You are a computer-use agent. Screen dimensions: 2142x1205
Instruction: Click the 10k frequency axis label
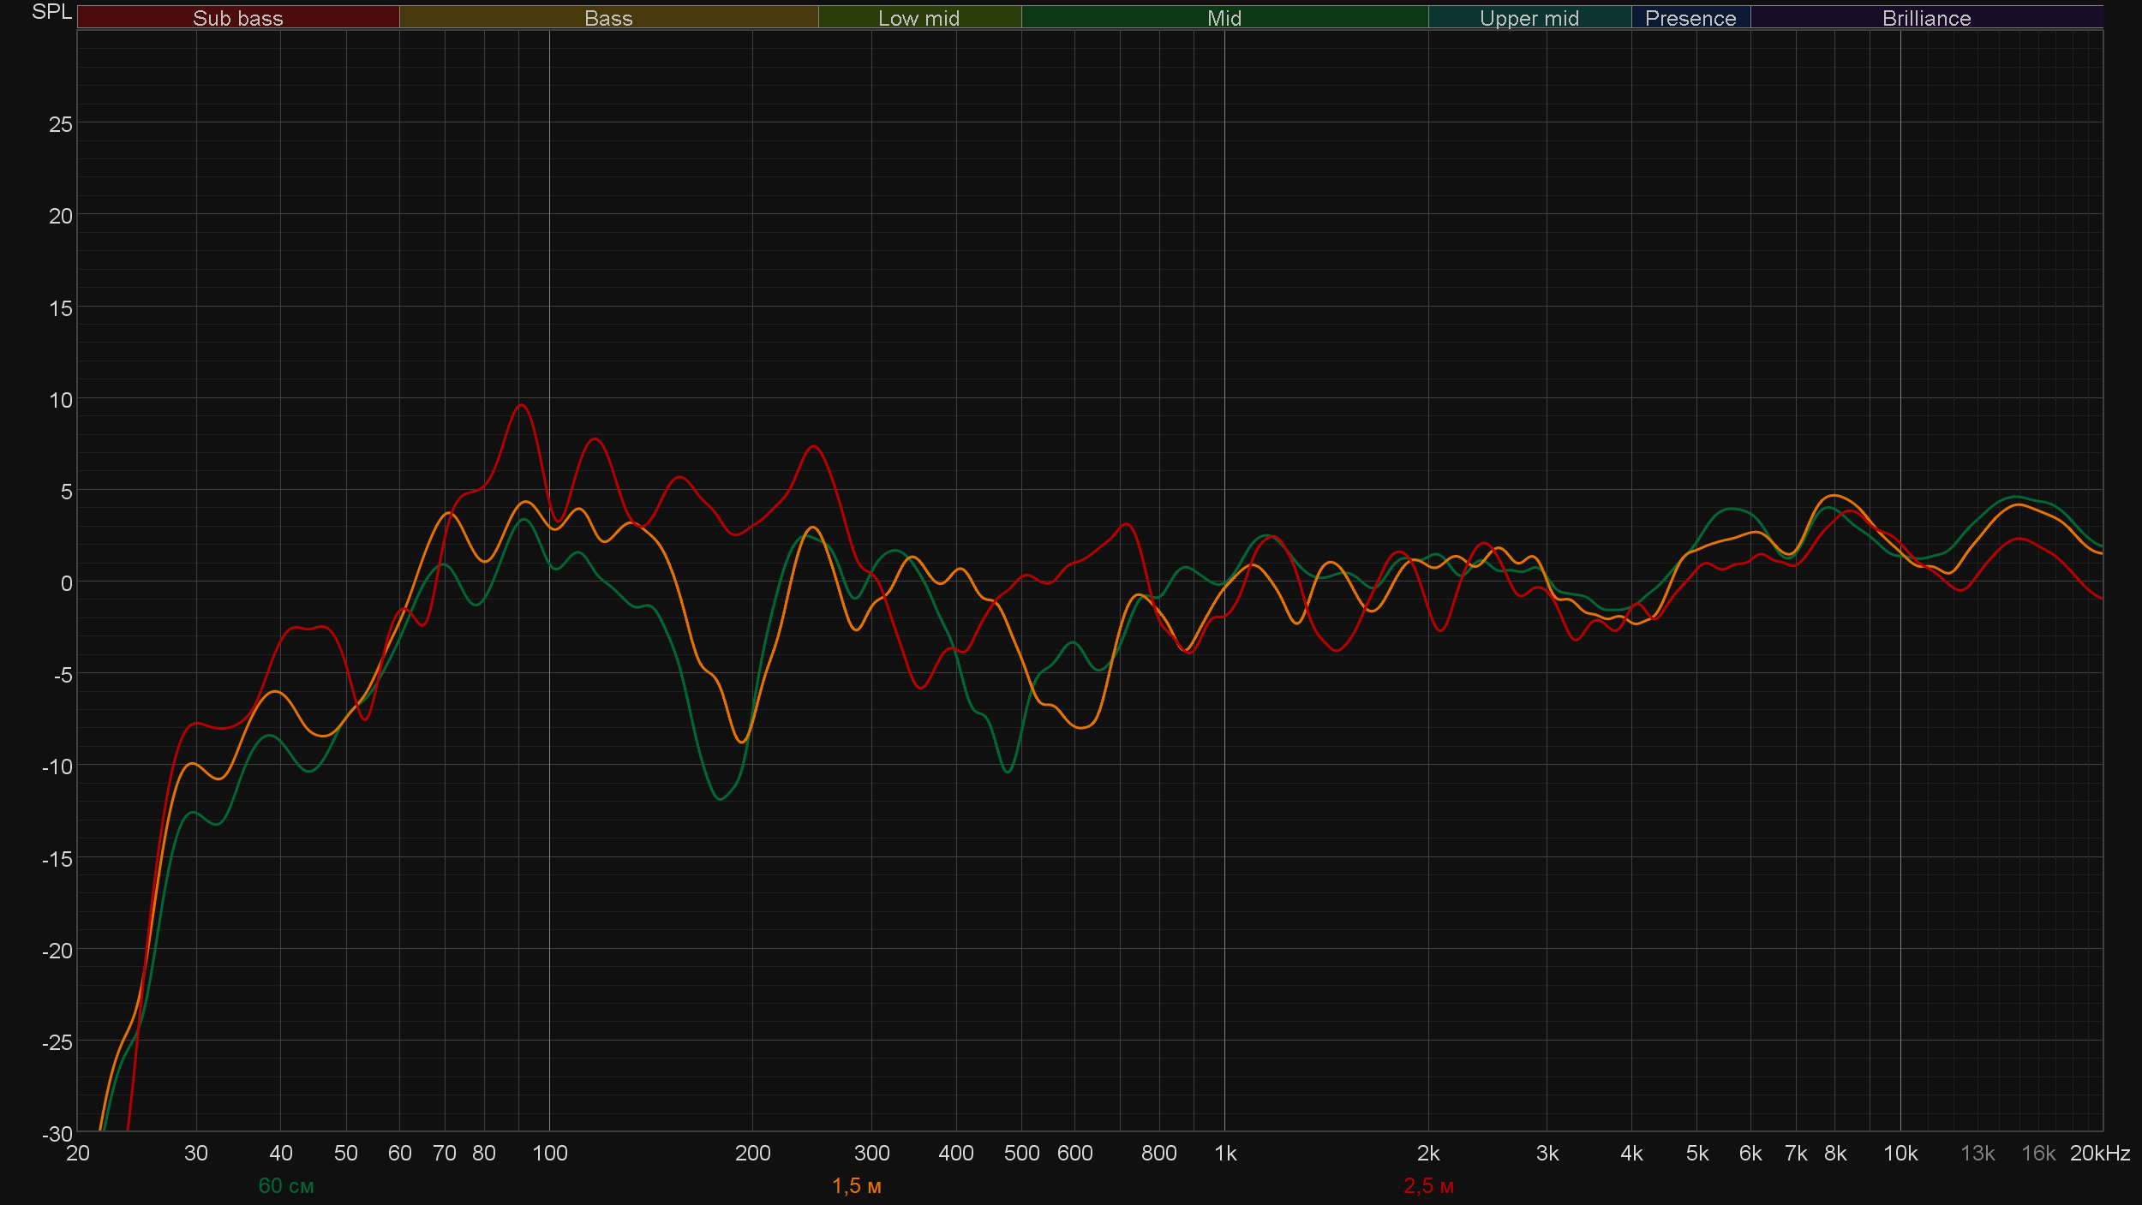[x=1900, y=1153]
